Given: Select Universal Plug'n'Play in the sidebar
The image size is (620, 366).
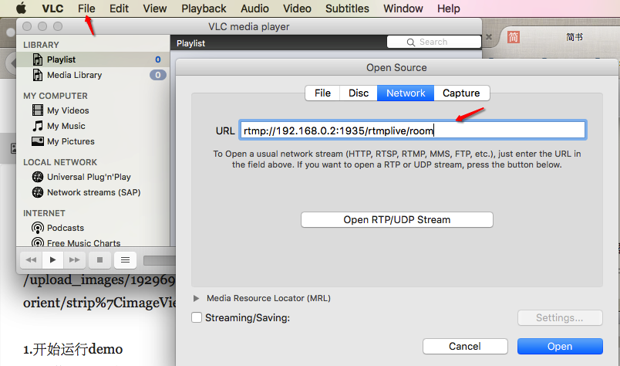Looking at the screenshot, I should (x=89, y=177).
